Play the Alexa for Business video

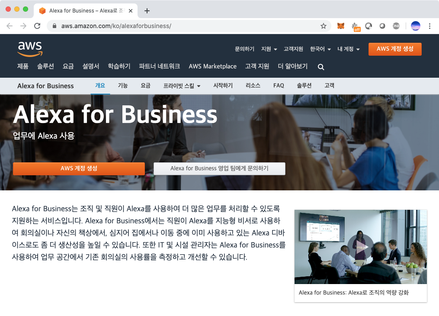tap(361, 247)
